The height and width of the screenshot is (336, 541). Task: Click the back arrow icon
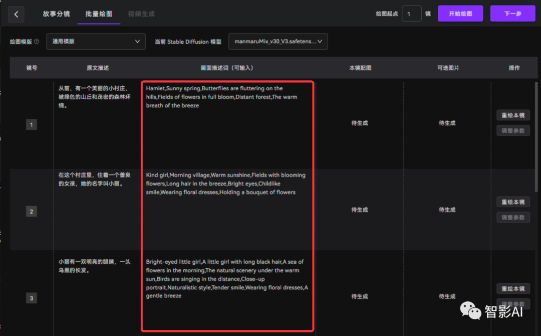(x=16, y=14)
